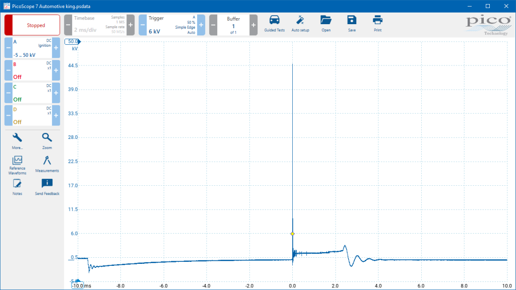Turn on Channel B currently Off
The height and width of the screenshot is (290, 516).
[32, 70]
